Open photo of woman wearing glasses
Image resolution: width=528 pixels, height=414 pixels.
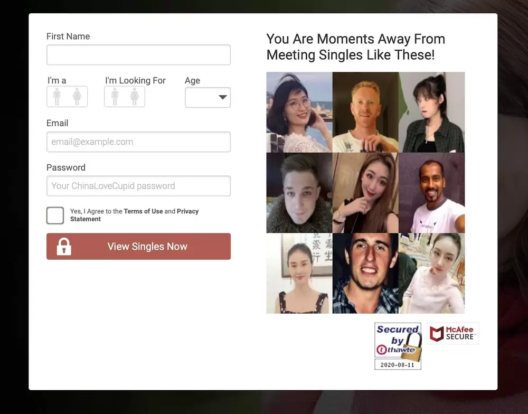pos(299,112)
